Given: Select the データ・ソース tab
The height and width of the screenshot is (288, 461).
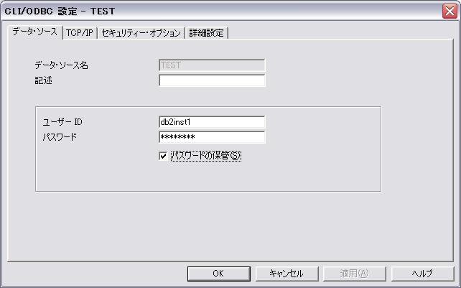Looking at the screenshot, I should pos(34,32).
